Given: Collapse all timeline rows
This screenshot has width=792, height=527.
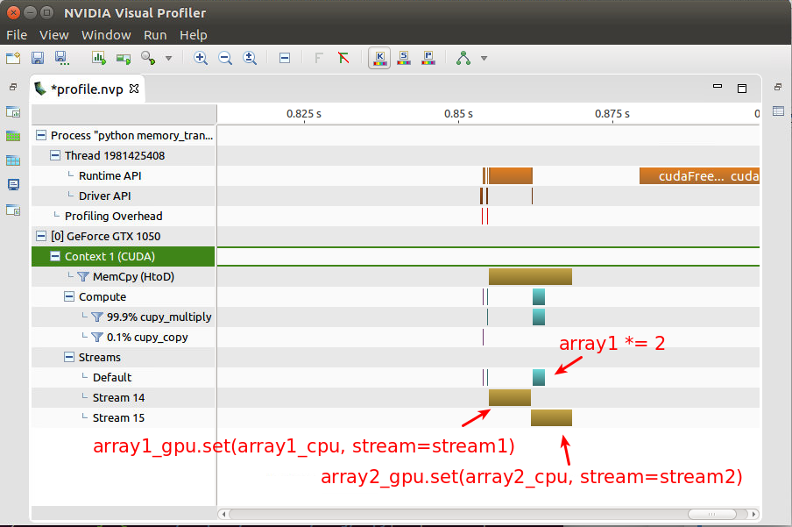Looking at the screenshot, I should tap(285, 58).
